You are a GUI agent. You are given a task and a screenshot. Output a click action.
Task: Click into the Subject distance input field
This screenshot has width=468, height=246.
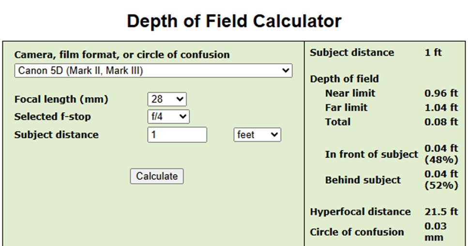[177, 135]
